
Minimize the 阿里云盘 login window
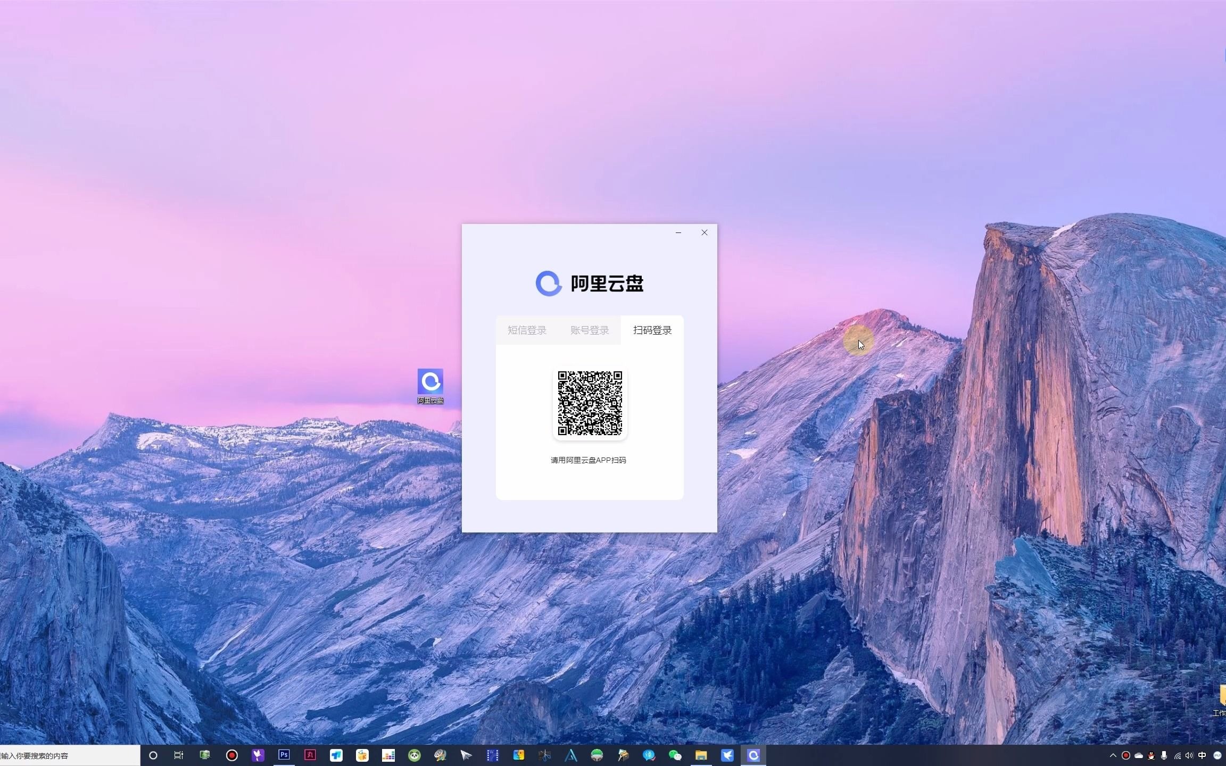tap(678, 232)
